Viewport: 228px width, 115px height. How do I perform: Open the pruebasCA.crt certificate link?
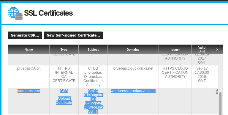29,68
